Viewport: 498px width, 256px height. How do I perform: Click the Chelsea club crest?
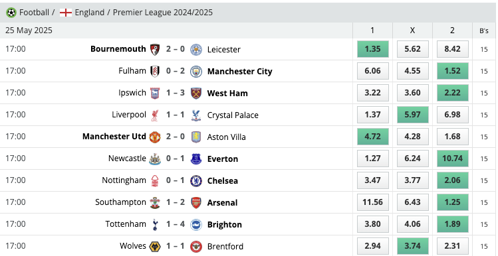pyautogui.click(x=196, y=180)
